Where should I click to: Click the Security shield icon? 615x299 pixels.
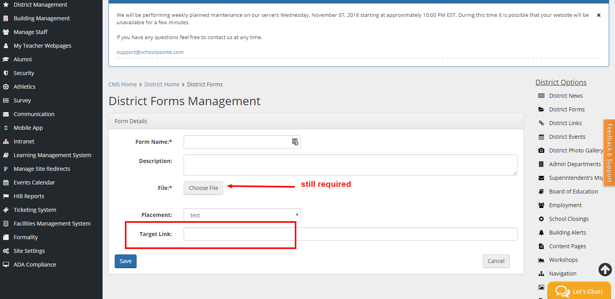click(6, 73)
